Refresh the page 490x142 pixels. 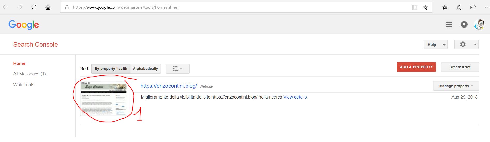(x=34, y=7)
